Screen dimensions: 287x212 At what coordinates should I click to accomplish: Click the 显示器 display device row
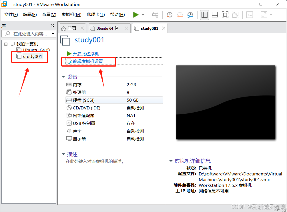tap(114, 139)
